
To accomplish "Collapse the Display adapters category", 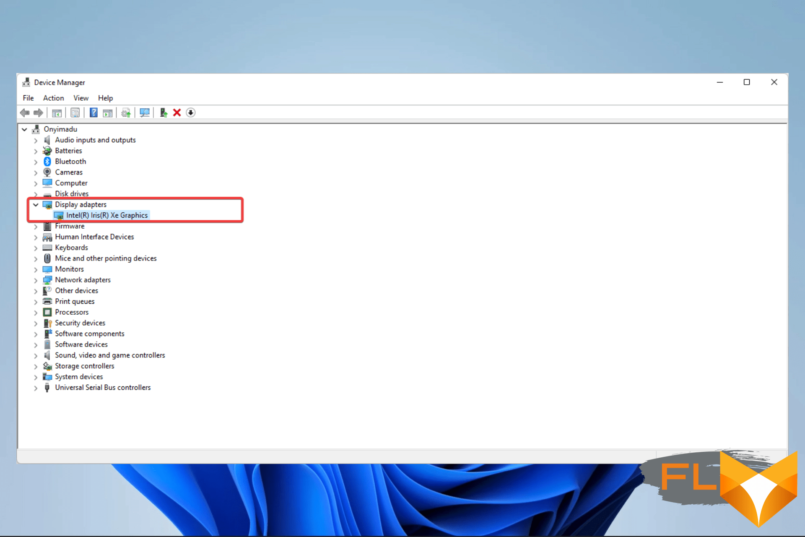I will [36, 205].
